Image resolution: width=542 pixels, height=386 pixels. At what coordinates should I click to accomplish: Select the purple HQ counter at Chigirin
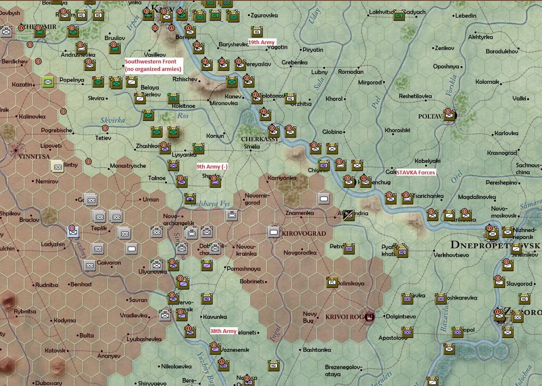(x=324, y=165)
